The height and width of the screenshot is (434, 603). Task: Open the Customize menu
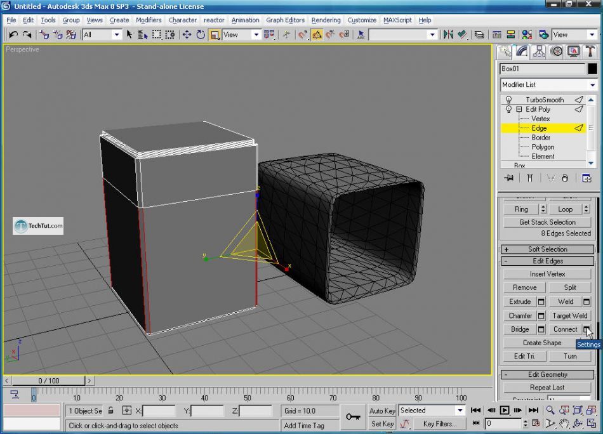pos(362,20)
